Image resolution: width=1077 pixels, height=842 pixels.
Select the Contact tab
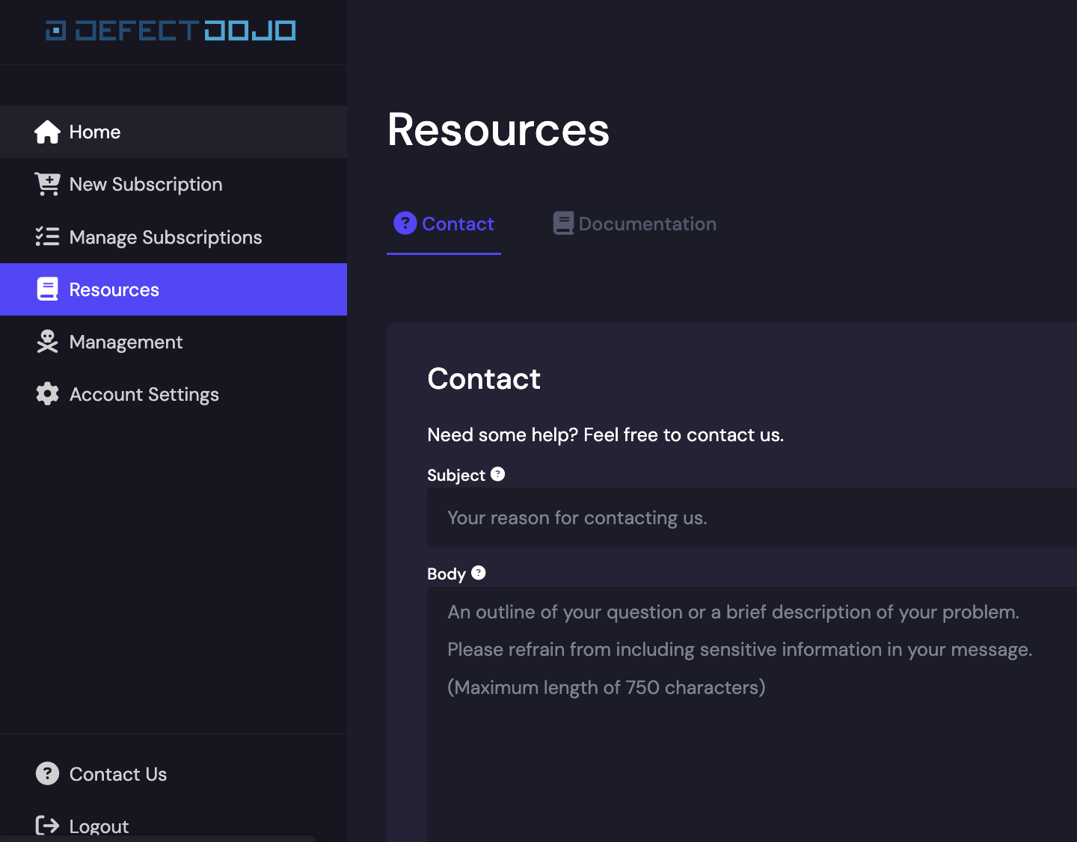(x=444, y=224)
